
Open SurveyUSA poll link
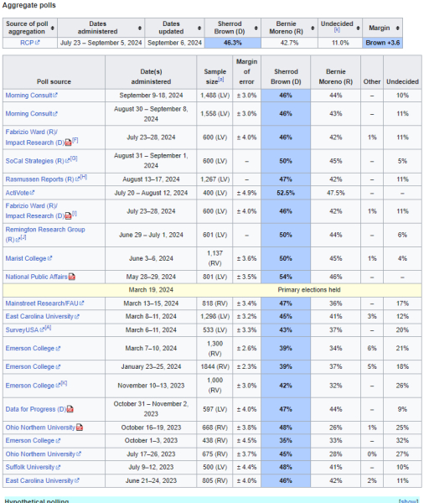(x=24, y=330)
